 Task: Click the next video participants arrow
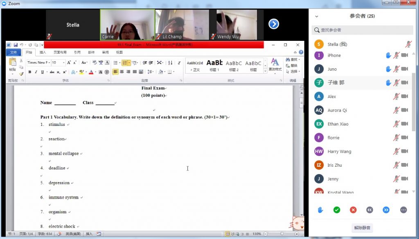(x=274, y=24)
